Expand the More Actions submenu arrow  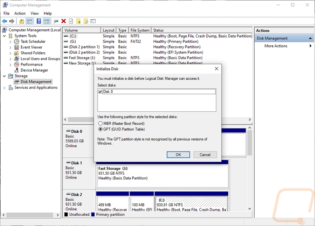(x=310, y=46)
